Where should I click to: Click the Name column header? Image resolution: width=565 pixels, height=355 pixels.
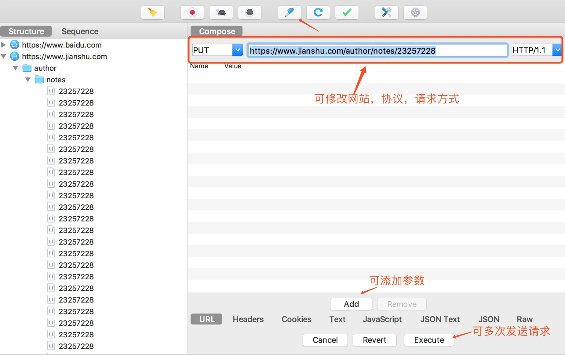[x=199, y=66]
